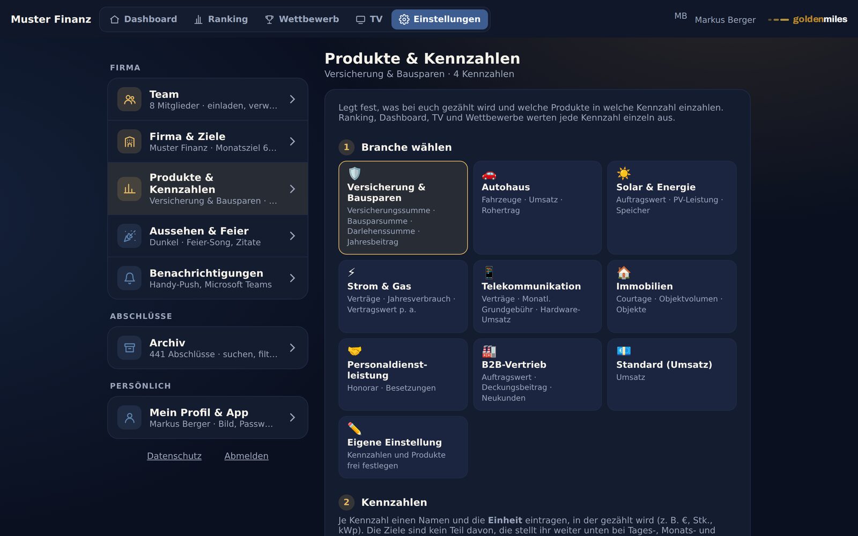Click the Kennzahlen section heading

pos(394,502)
